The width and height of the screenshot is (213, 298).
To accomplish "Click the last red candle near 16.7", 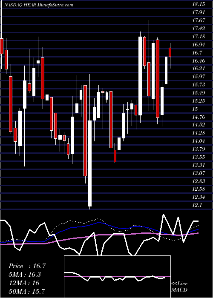I will coord(170,52).
